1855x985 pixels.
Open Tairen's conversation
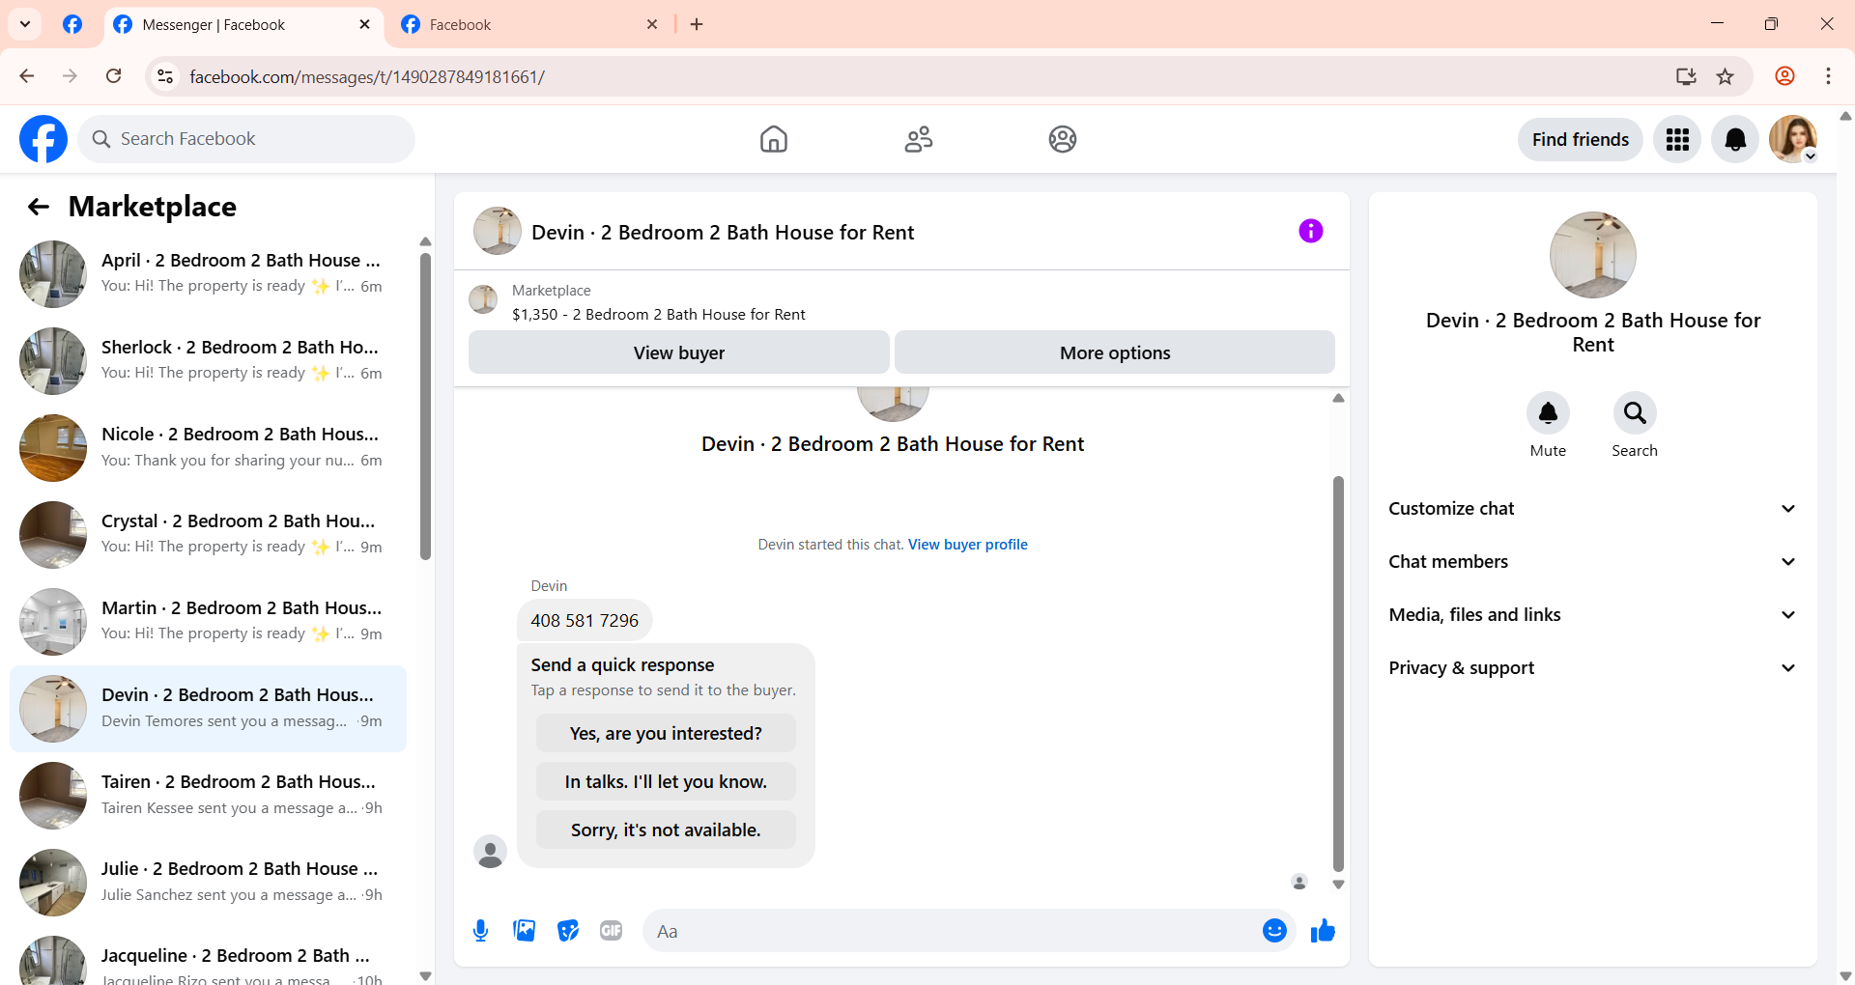[208, 796]
